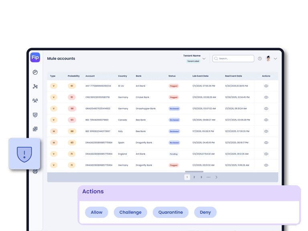
Task: Open the dashboard pie chart sidebar icon
Action: (x=35, y=72)
